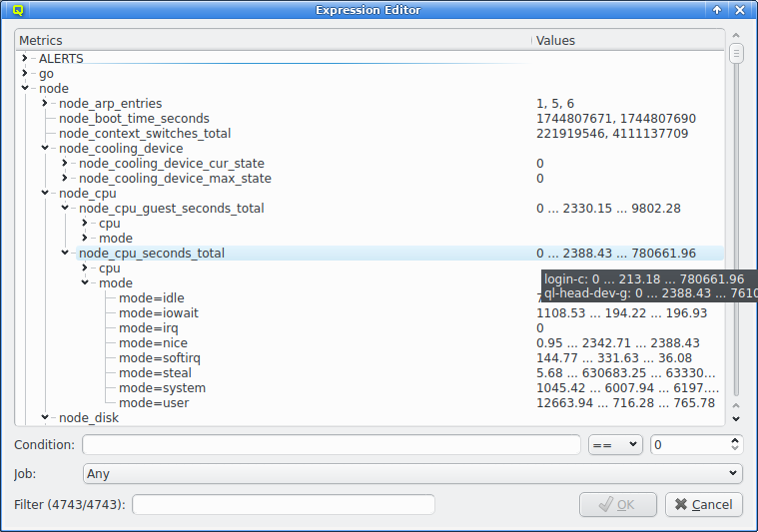This screenshot has width=758, height=532.
Task: Select the node_disk label
Action: pyautogui.click(x=89, y=418)
